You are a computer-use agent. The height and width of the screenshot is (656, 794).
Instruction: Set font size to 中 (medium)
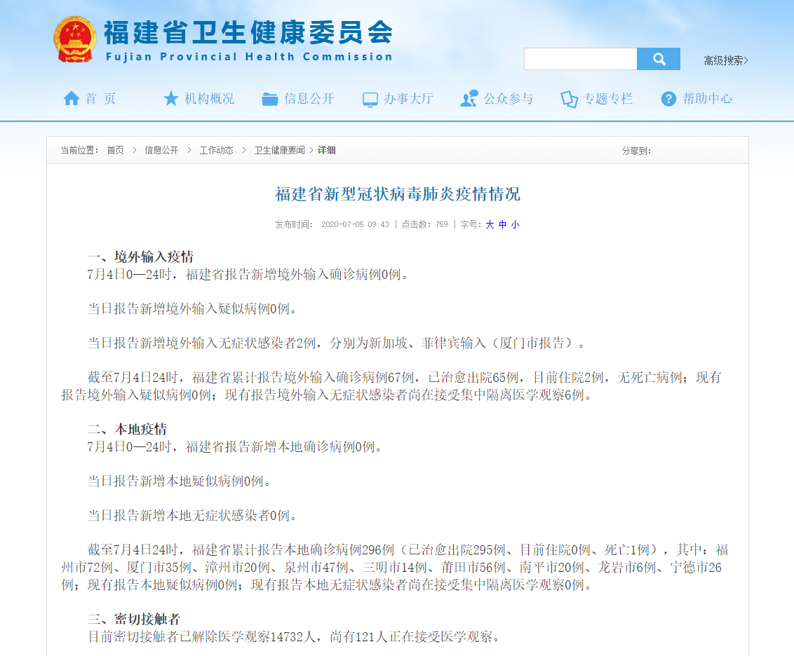502,224
